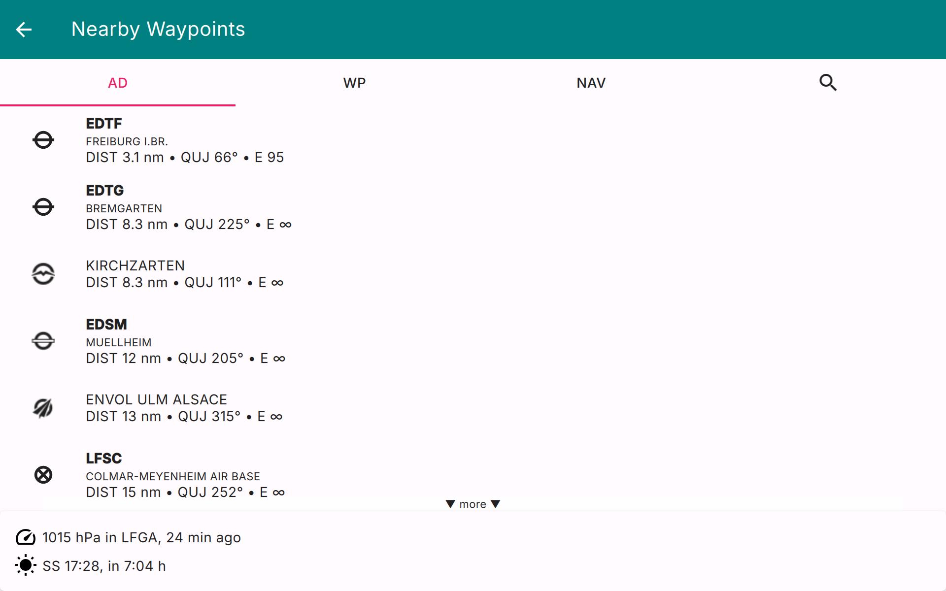Click the back arrow icon

pos(24,30)
